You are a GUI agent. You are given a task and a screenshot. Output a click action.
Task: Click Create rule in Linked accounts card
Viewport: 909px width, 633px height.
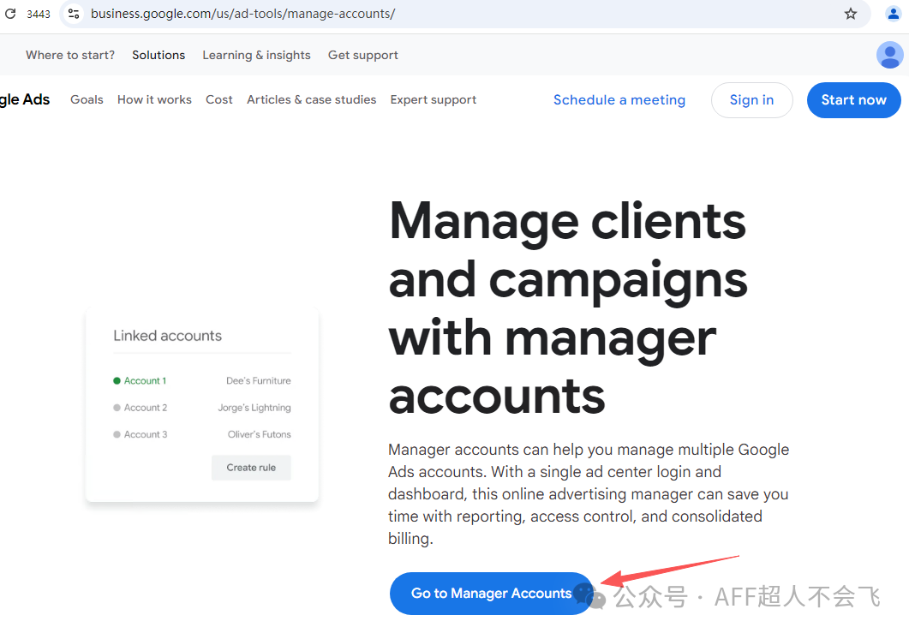251,468
